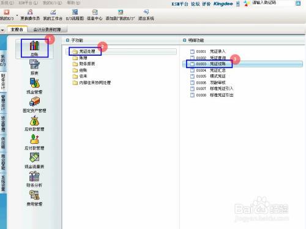This screenshot has height=229, width=306.
Task: Click the Kingdee logo link
Action: coord(223,4)
